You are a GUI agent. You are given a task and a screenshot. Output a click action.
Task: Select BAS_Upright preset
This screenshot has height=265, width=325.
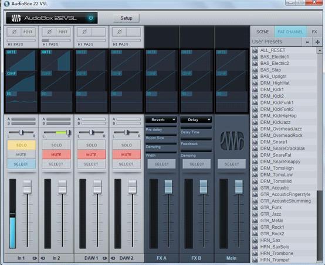[x=284, y=76]
